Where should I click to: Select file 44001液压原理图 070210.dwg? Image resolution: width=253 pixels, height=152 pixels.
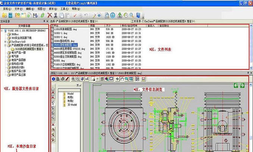tap(69, 49)
